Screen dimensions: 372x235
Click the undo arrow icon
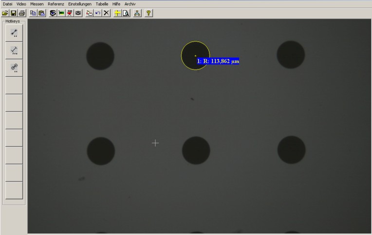click(98, 13)
